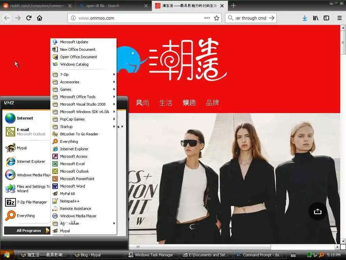346x260 pixels.
Task: Click the 潮生活 site logo
Action: 172,60
